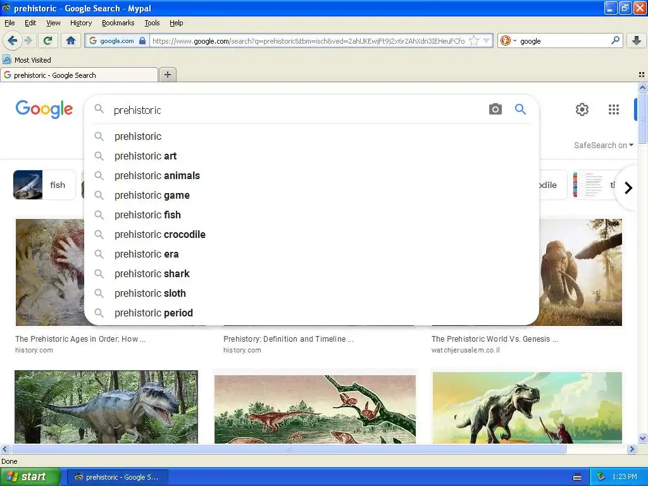Select the prehistoric - Google S... taskbar item

pos(117,477)
